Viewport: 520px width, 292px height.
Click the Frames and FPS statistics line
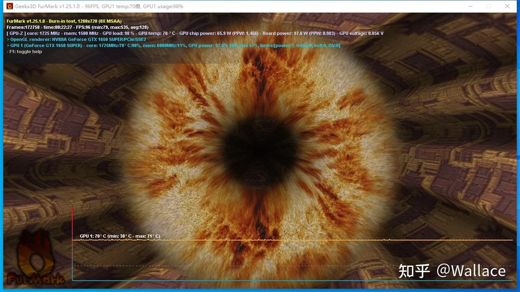pyautogui.click(x=77, y=27)
